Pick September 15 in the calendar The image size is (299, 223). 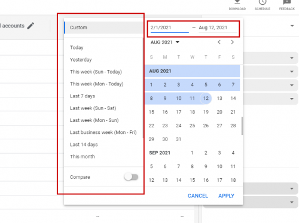[192, 180]
